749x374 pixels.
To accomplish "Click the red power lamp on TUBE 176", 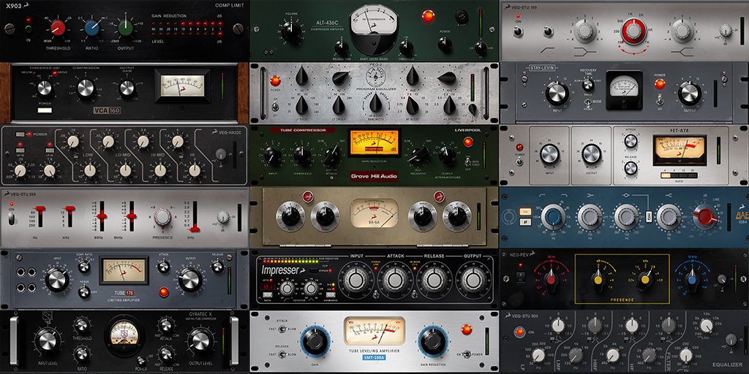I will pos(164,292).
